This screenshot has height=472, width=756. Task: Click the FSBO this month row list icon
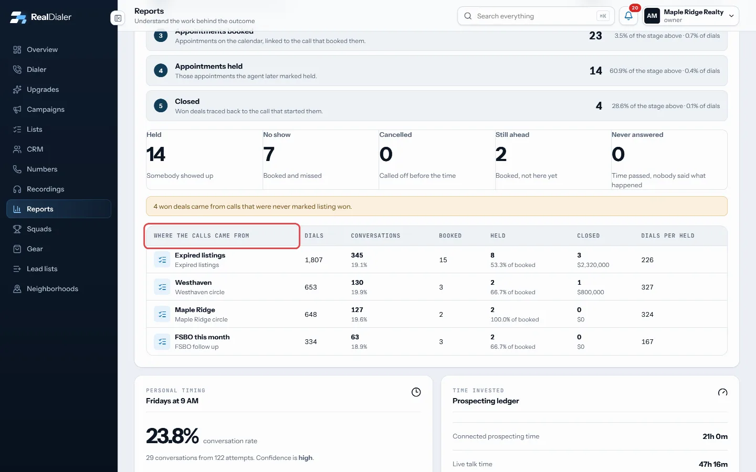click(x=162, y=341)
